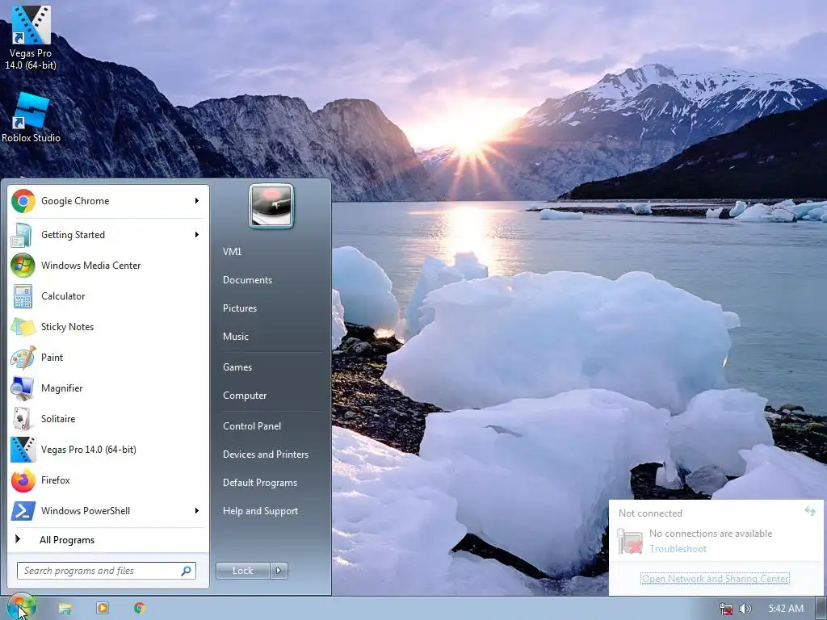Open Help and Support

[x=261, y=511]
